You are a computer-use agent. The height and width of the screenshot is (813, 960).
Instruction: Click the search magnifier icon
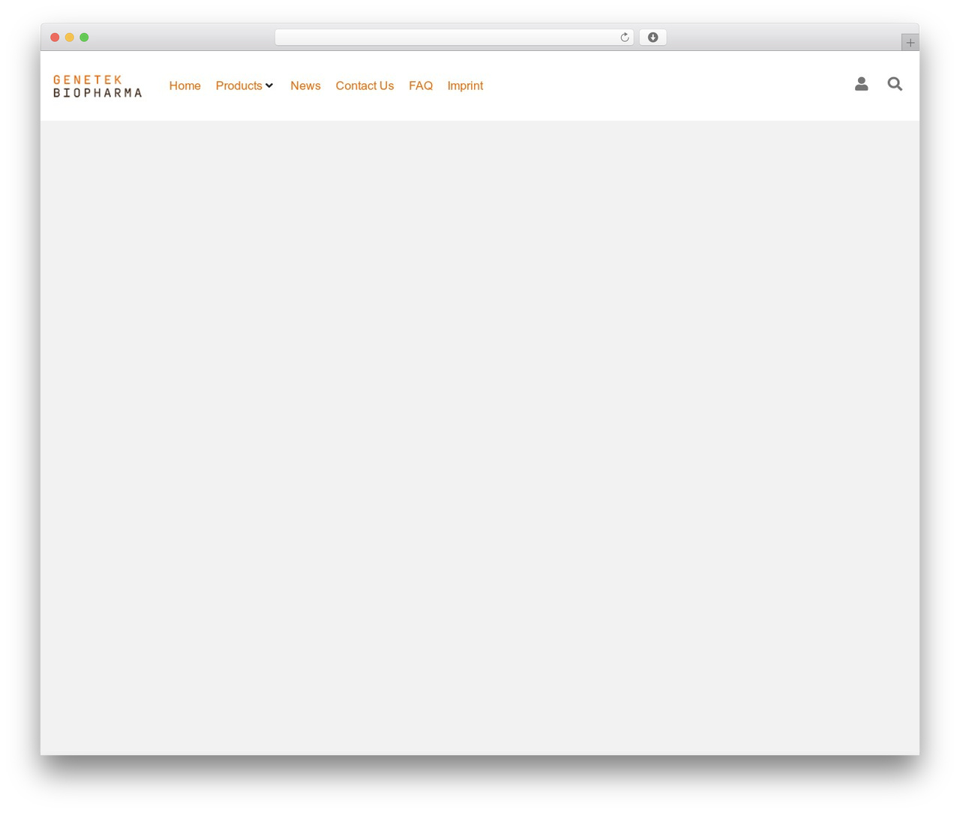(x=895, y=84)
